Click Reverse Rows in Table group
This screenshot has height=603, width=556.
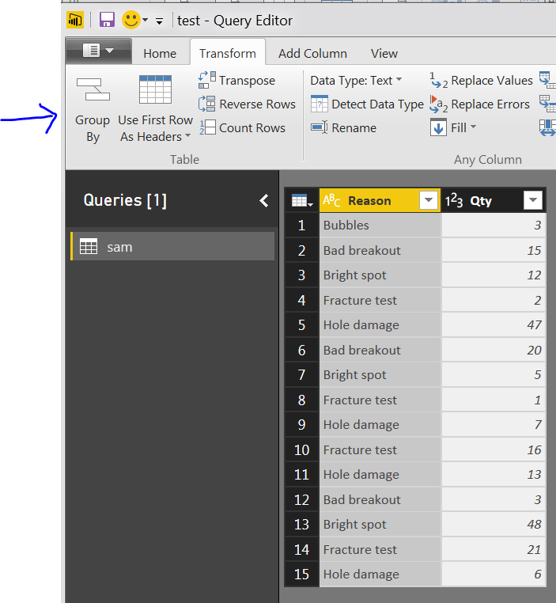click(247, 104)
